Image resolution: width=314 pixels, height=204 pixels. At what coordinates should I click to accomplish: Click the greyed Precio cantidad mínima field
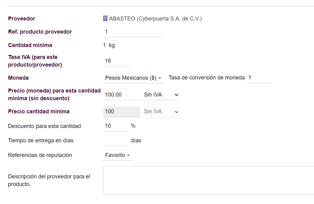point(122,112)
